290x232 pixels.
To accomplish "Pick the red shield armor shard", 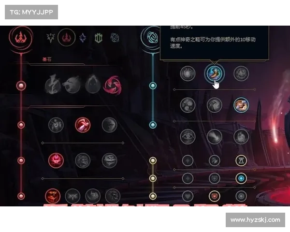I will (x=214, y=196).
